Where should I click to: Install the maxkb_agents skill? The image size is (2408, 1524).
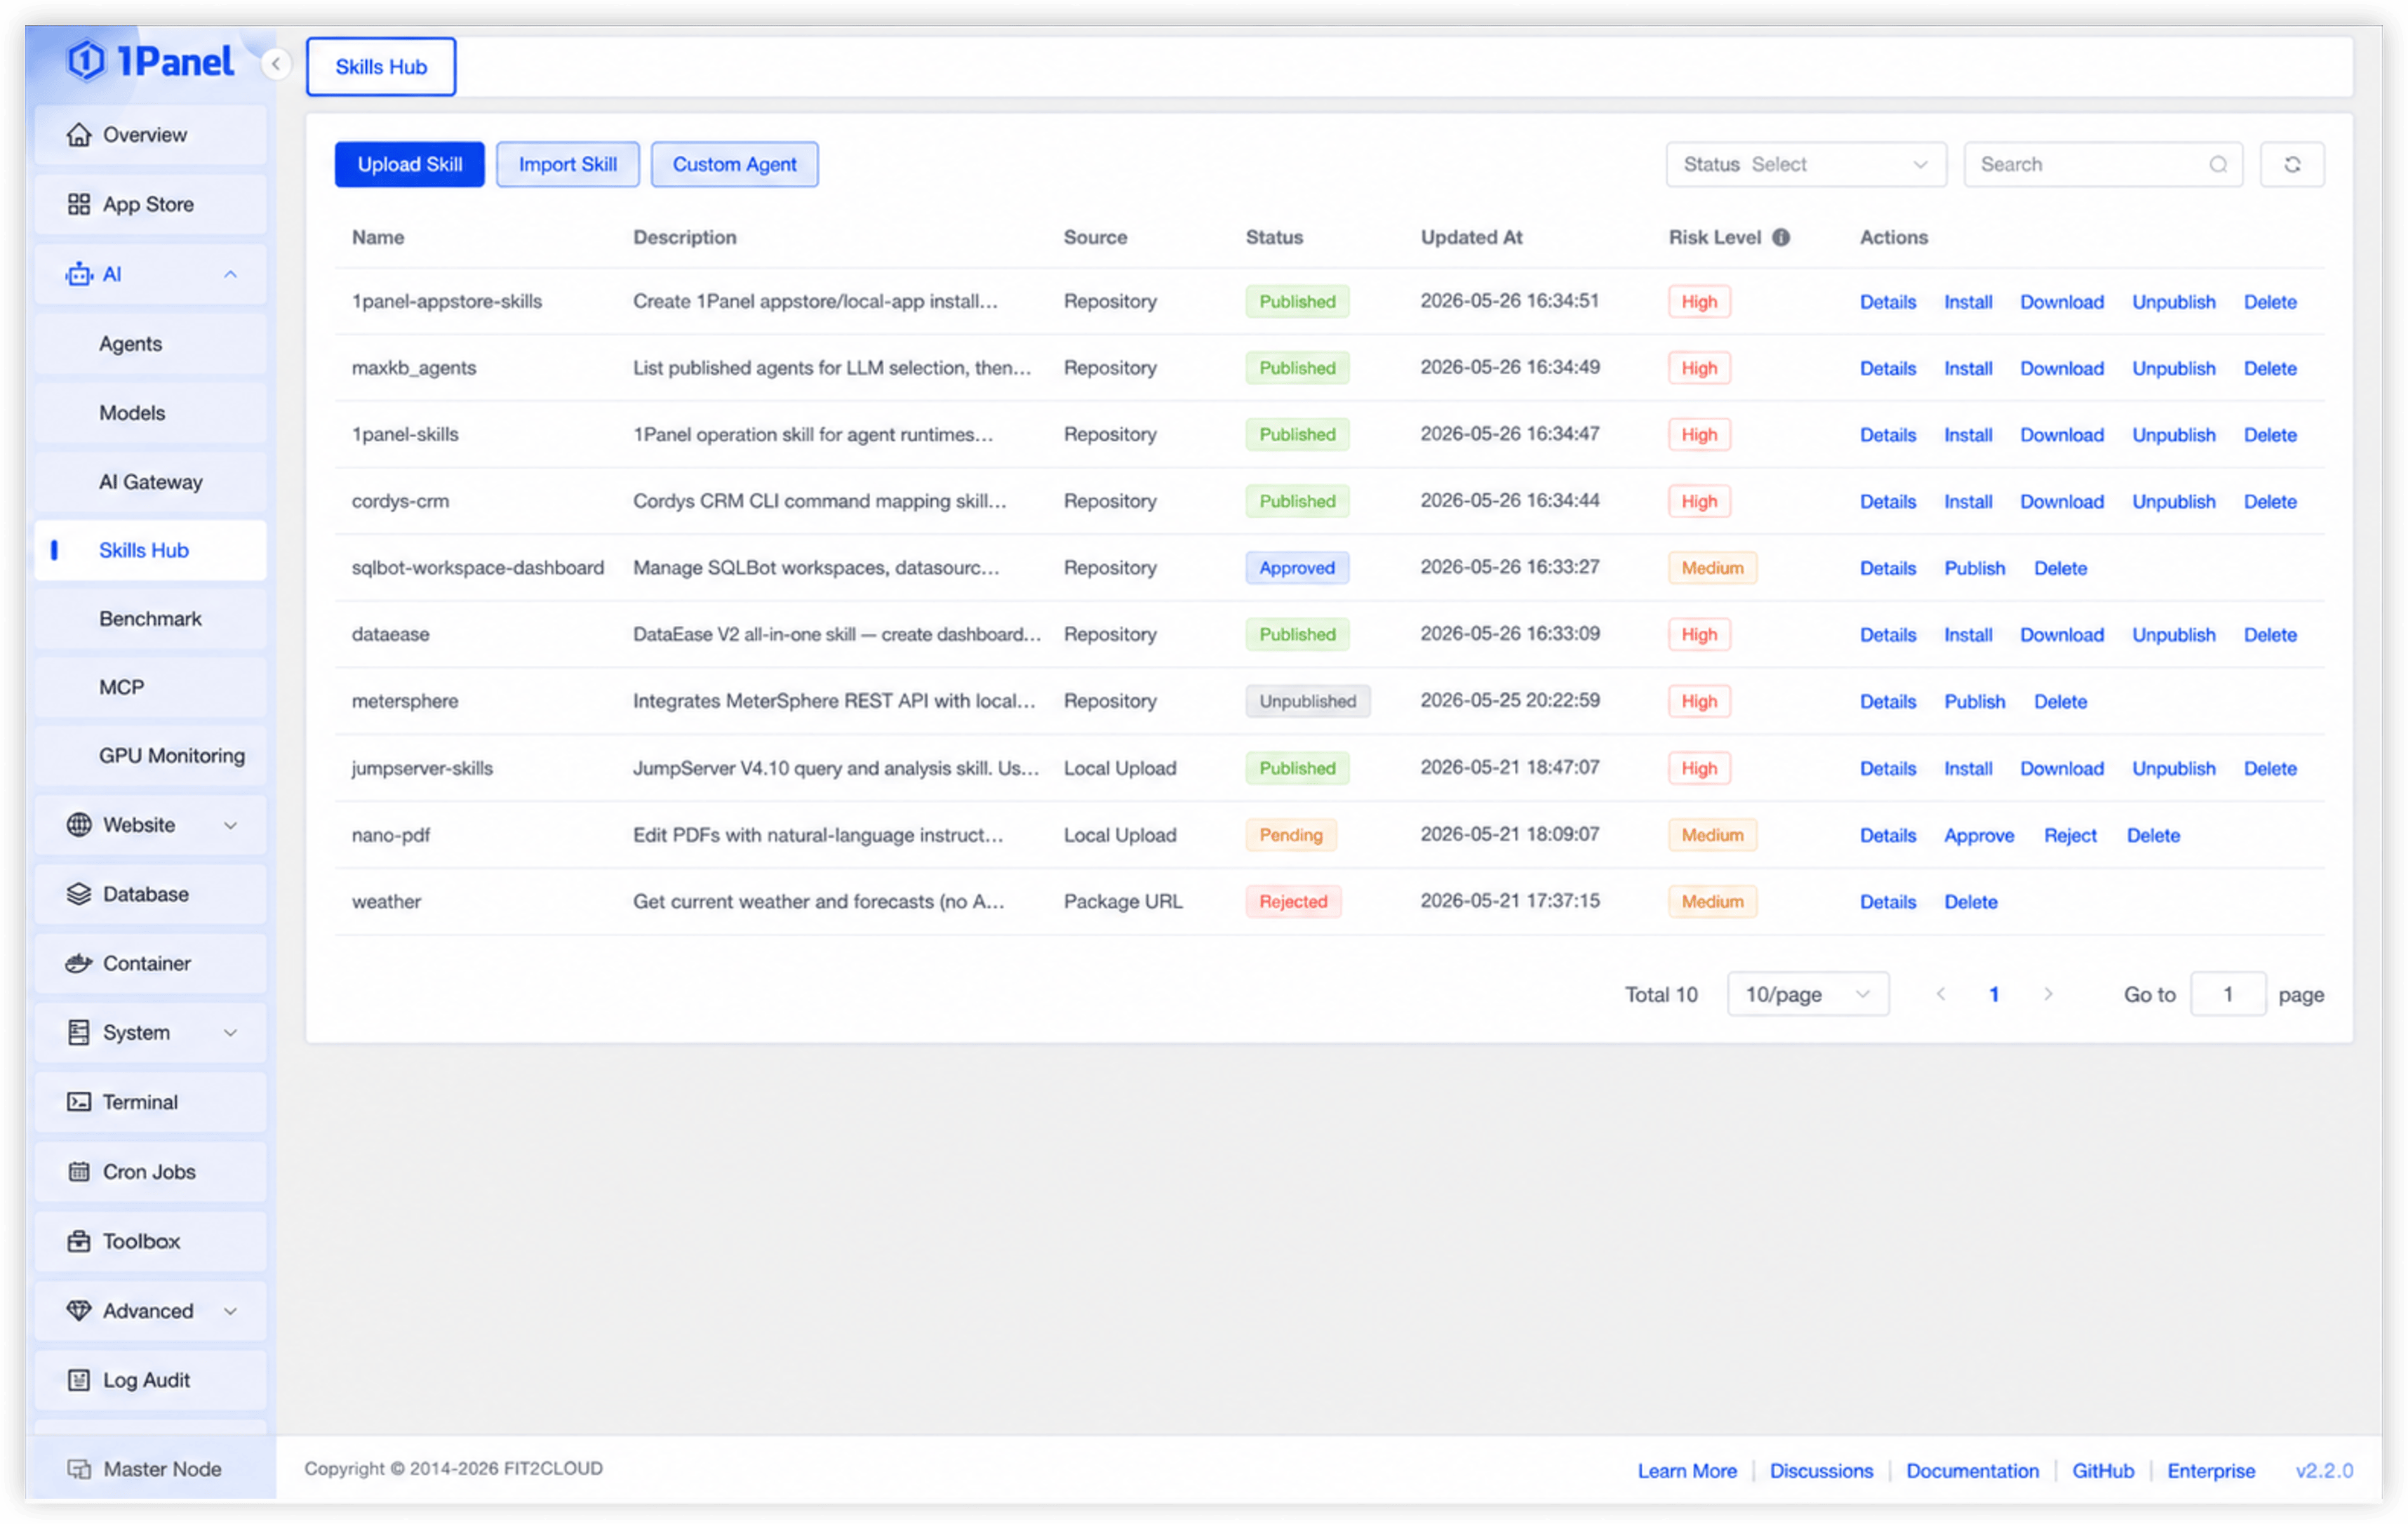click(1968, 368)
